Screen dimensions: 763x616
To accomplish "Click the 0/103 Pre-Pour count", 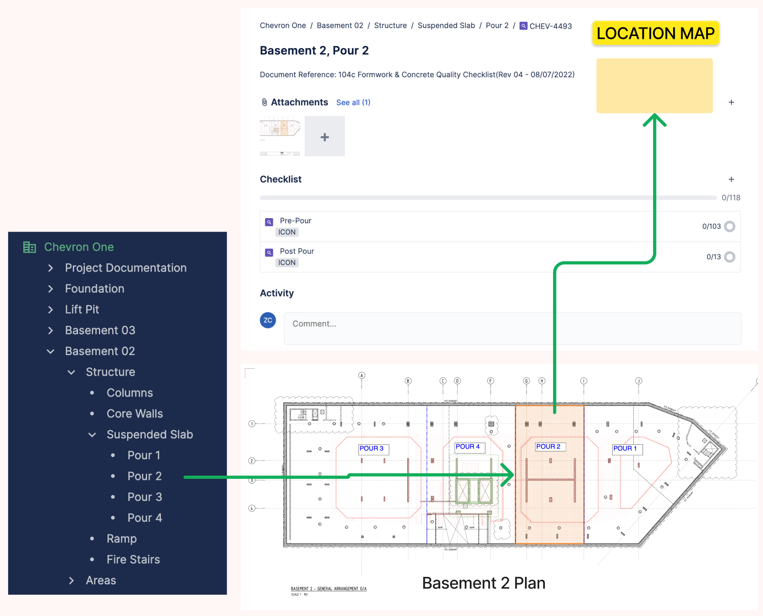I will 712,226.
